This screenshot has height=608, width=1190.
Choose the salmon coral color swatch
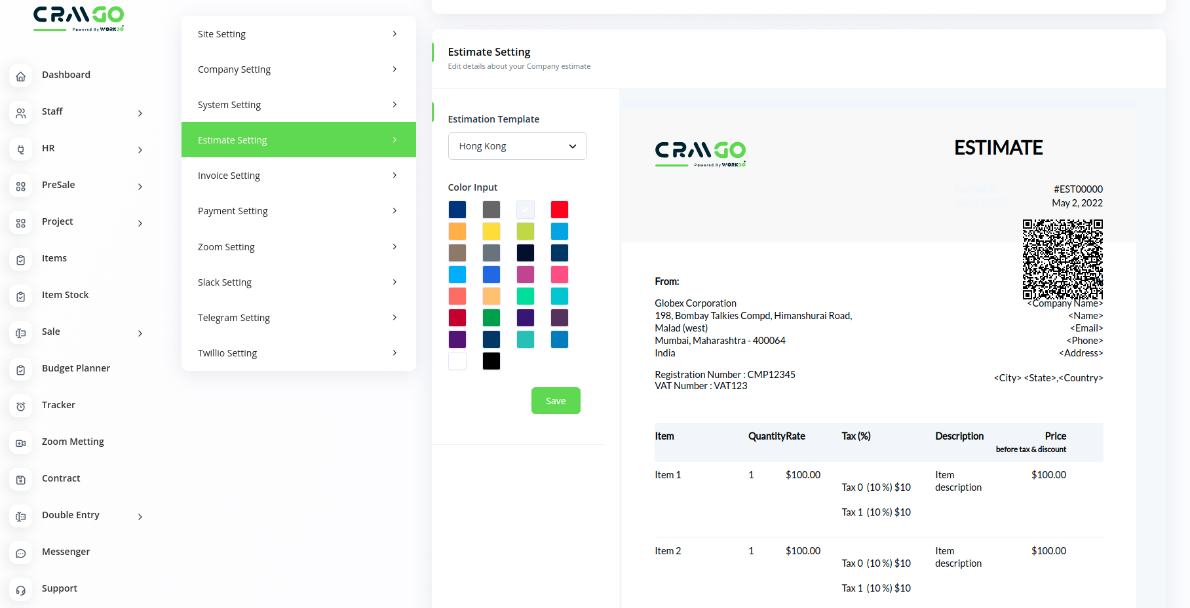pyautogui.click(x=457, y=296)
